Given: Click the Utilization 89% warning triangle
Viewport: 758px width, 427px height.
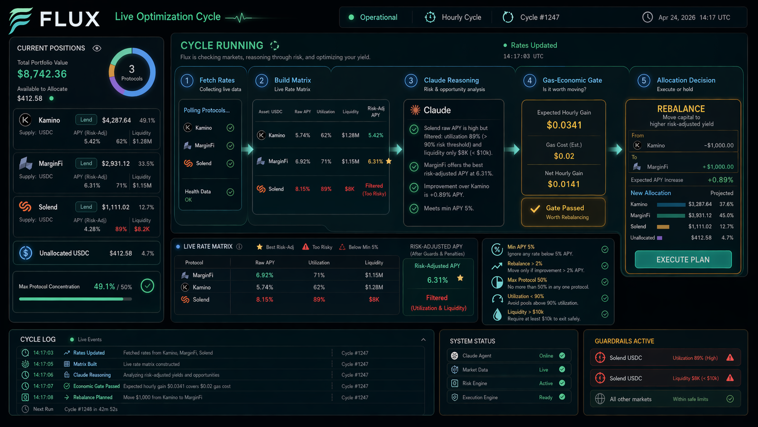Looking at the screenshot, I should point(730,358).
